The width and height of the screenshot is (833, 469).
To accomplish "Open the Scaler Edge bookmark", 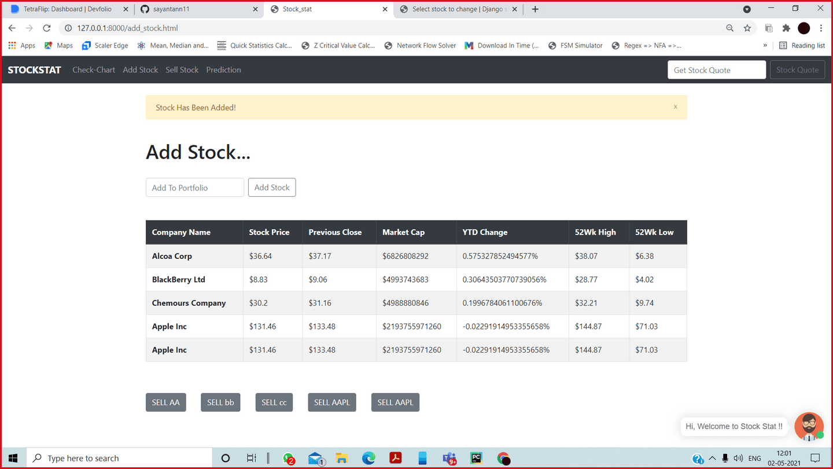I will pos(105,45).
